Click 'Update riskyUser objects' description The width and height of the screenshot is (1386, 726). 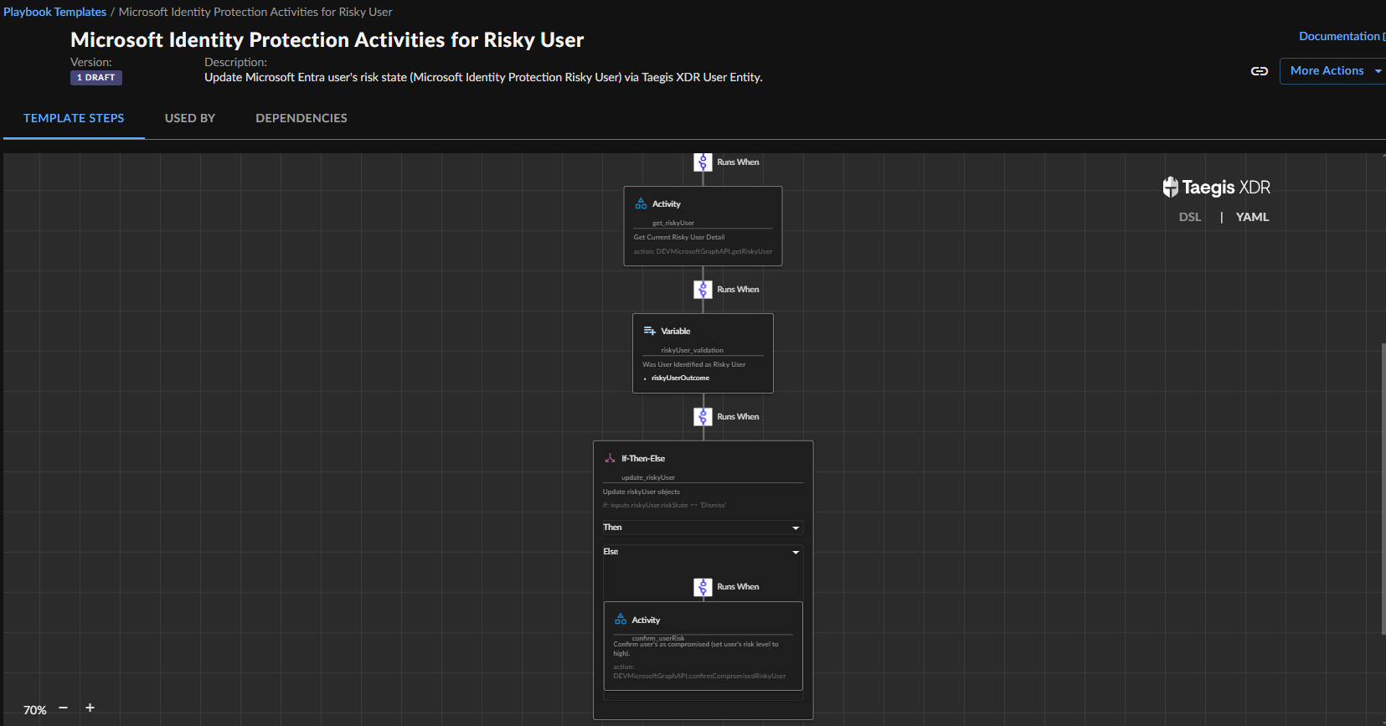(x=641, y=492)
